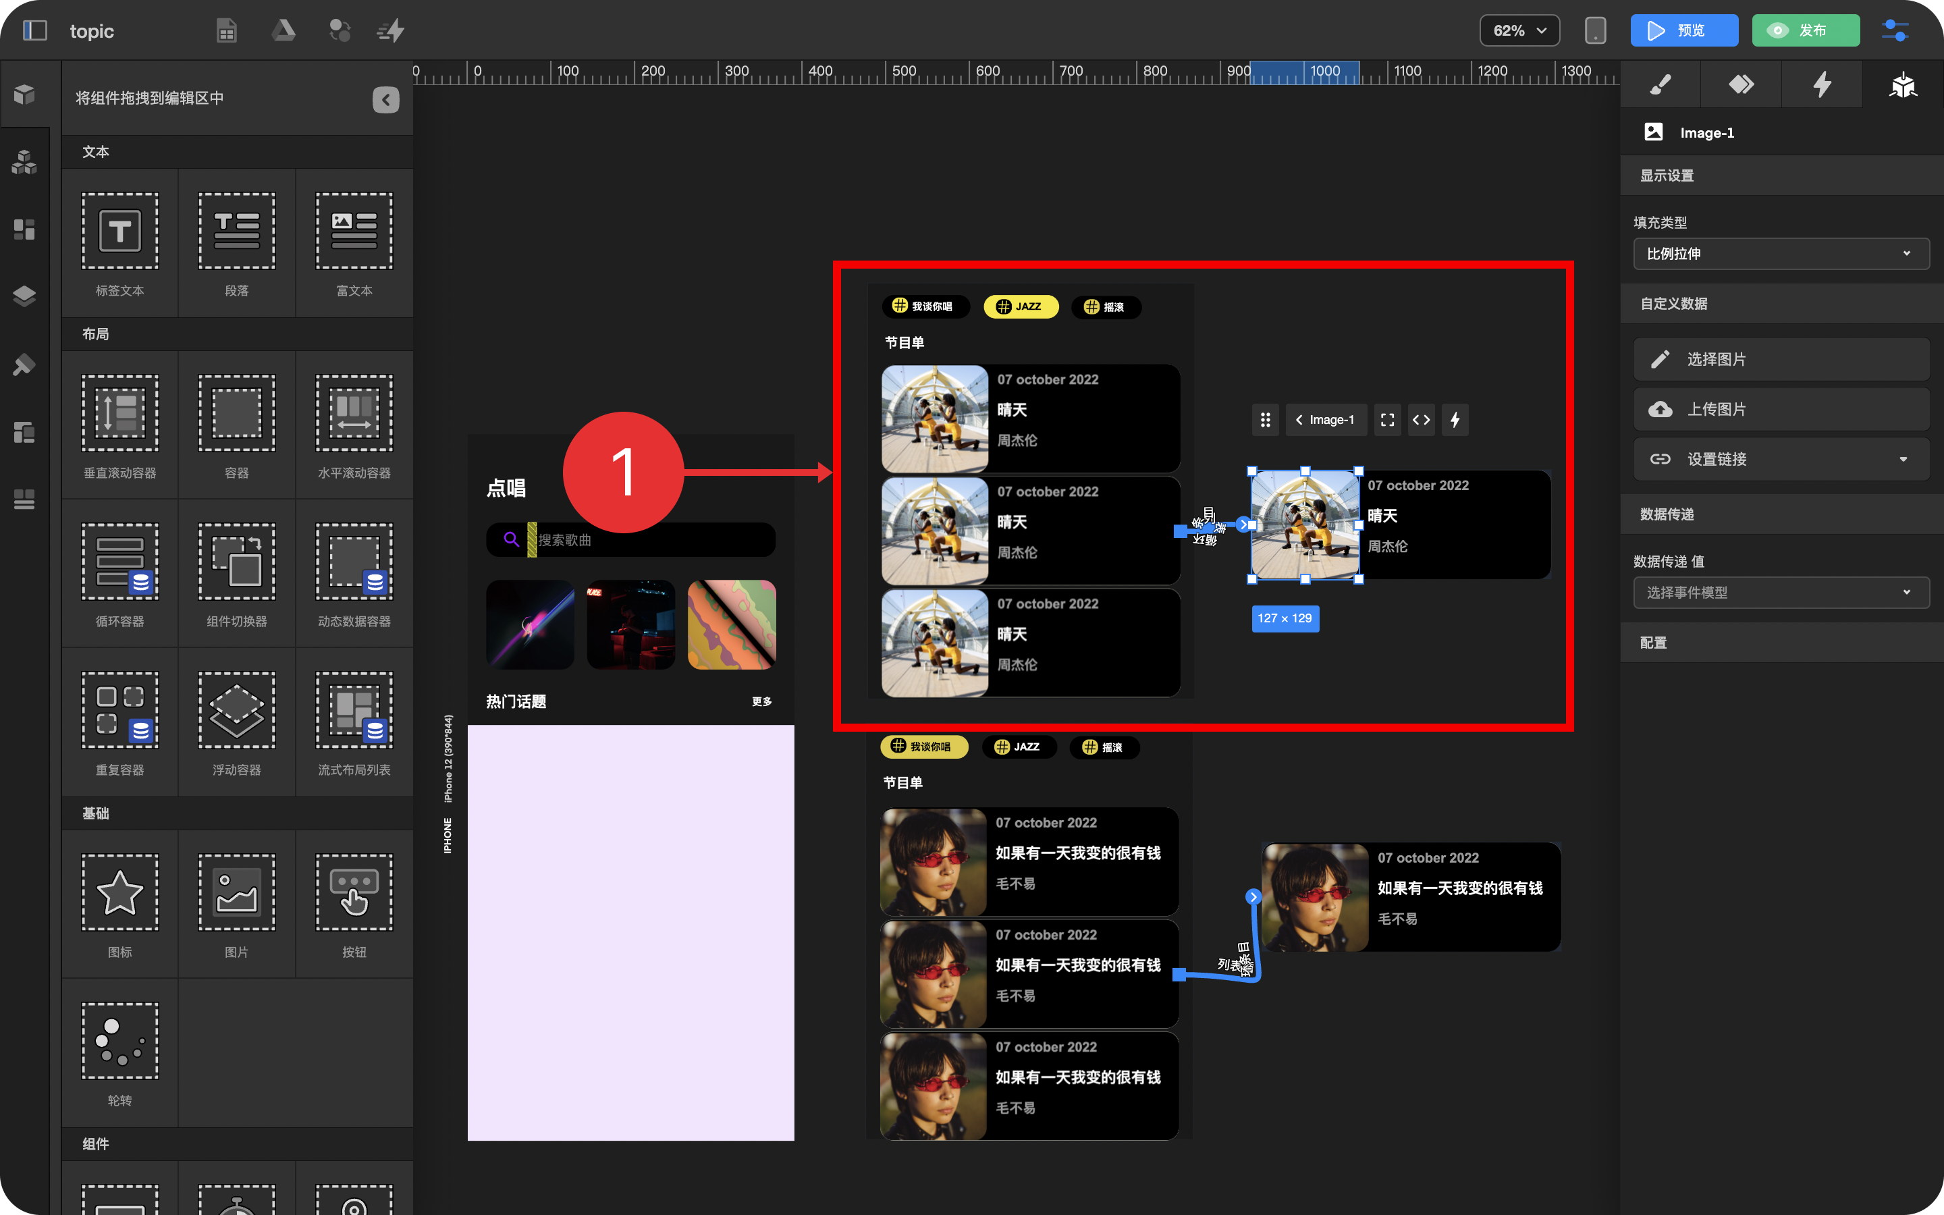Expand the 配置 section header
The image size is (1944, 1215).
[x=1782, y=643]
